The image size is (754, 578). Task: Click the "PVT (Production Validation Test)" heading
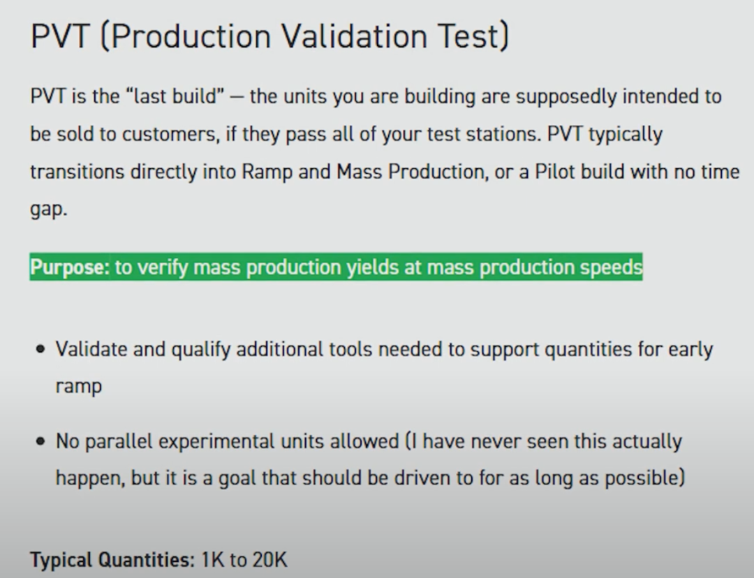point(269,36)
